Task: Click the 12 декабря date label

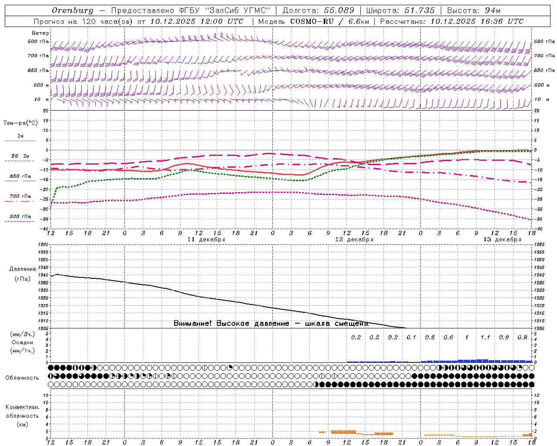Action: tap(354, 240)
